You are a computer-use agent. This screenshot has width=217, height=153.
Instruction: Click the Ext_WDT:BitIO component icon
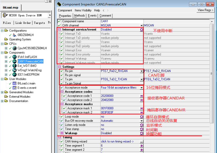[x=14, y=66]
